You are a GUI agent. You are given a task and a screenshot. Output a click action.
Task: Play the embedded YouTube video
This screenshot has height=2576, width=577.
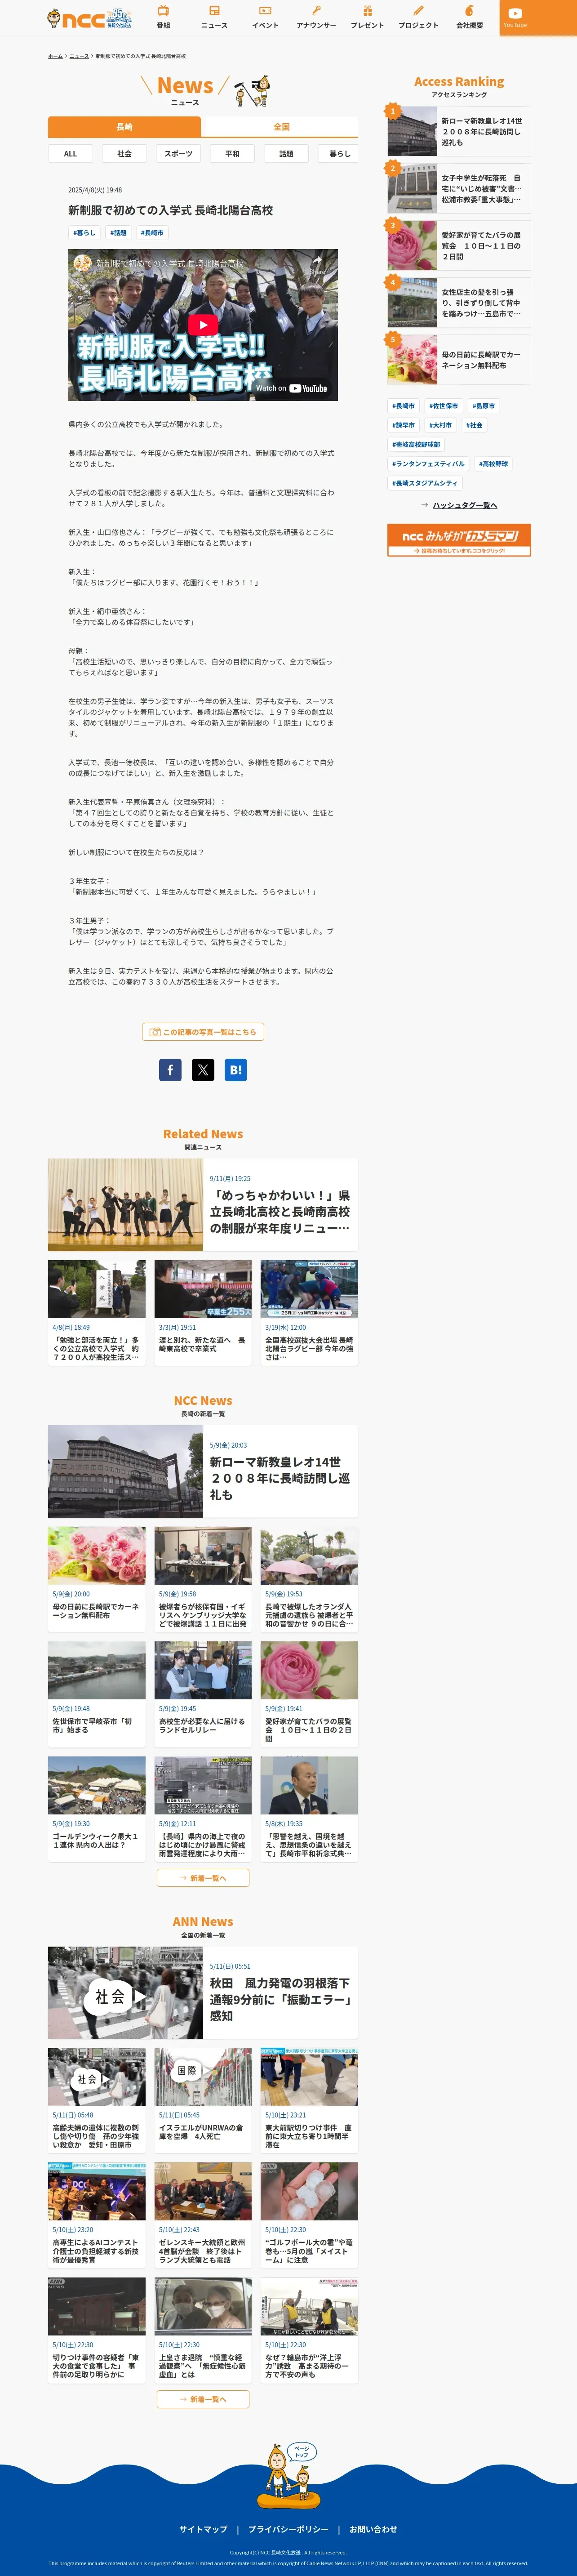click(203, 325)
